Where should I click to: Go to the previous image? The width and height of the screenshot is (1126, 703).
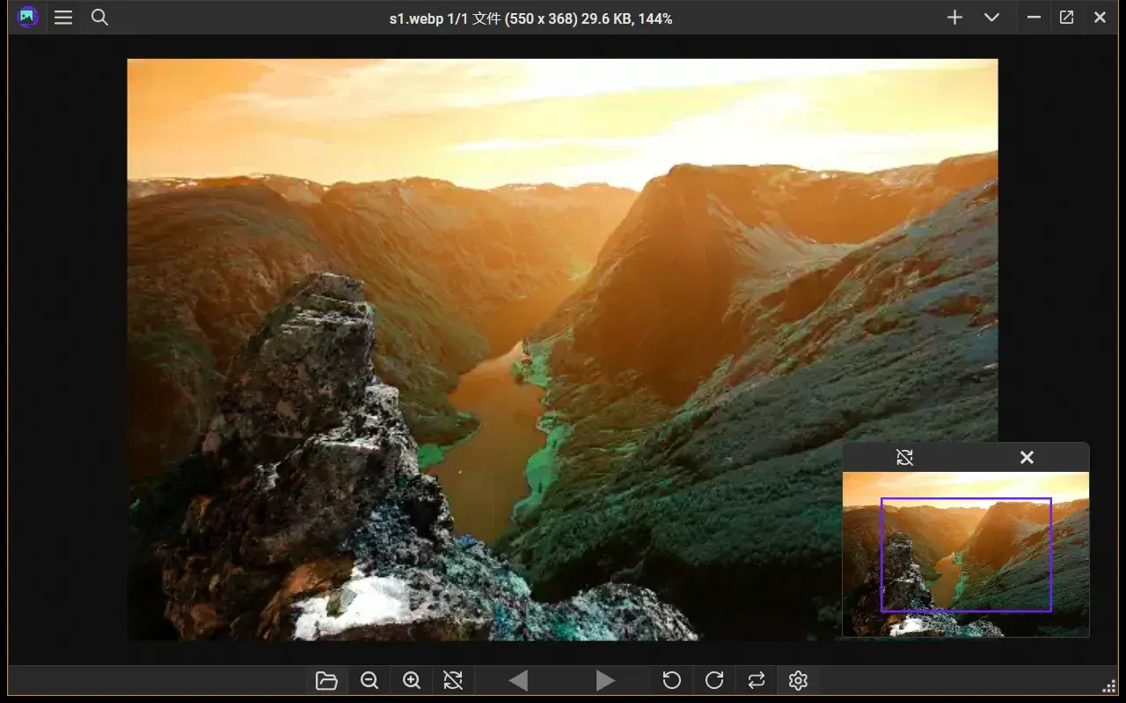click(518, 680)
